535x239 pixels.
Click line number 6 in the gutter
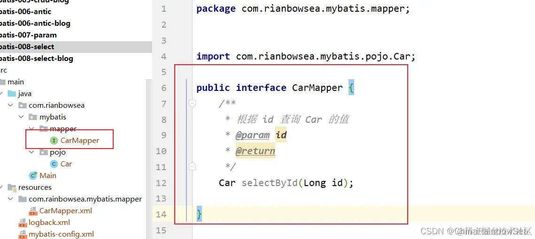(164, 88)
